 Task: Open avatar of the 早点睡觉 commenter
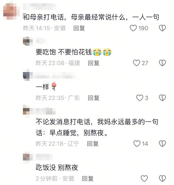pyautogui.click(x=28, y=111)
